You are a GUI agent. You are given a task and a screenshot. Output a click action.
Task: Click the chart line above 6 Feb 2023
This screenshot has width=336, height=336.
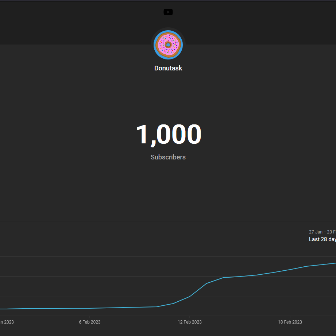(90, 308)
